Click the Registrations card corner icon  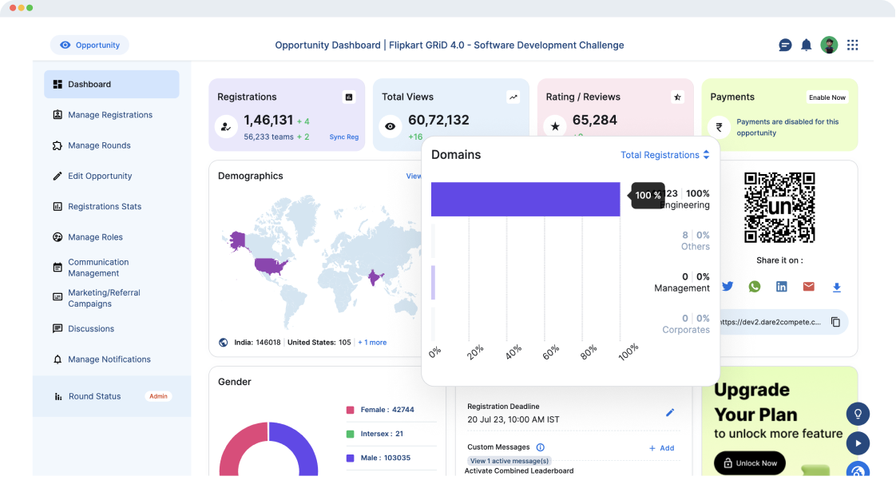348,97
